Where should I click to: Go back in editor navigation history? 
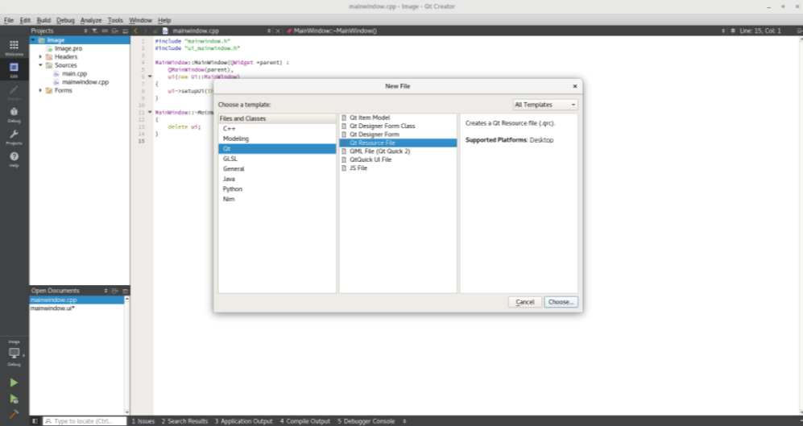click(135, 31)
